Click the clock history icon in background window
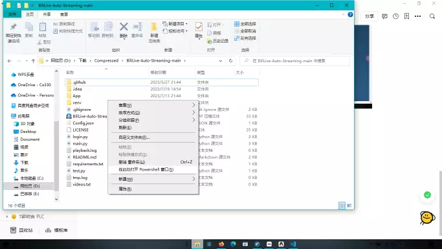The width and height of the screenshot is (442, 249). 396,16
